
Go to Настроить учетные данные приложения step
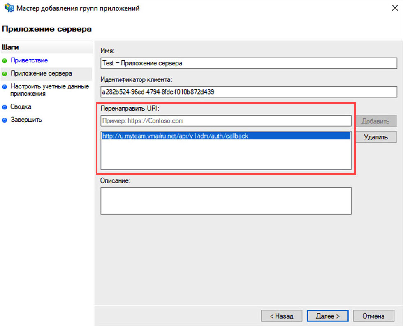pyautogui.click(x=49, y=90)
